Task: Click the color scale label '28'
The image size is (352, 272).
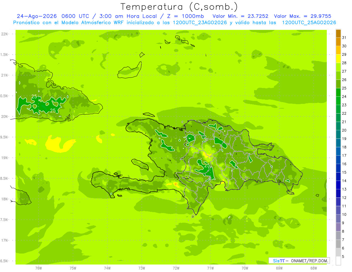Action: point(344,63)
